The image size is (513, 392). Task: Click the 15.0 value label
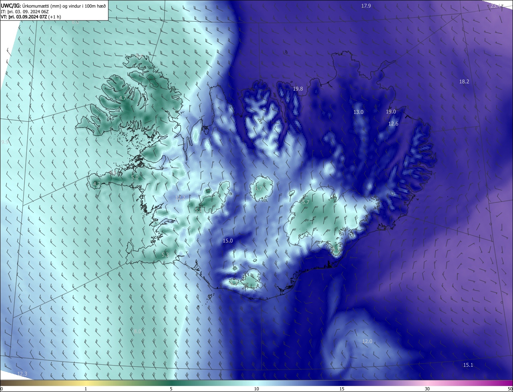228,240
